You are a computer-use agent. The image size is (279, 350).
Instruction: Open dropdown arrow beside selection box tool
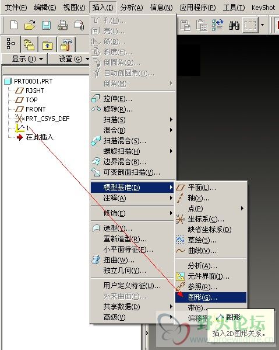click(x=263, y=25)
